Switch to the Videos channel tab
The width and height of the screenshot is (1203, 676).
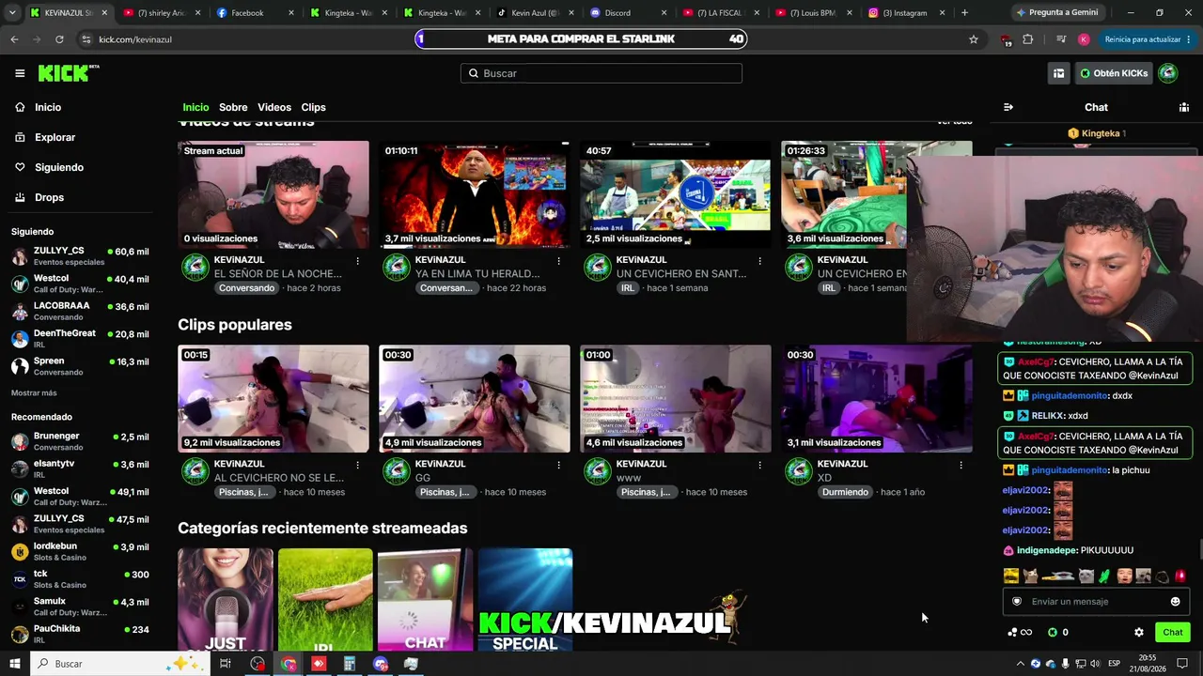tap(274, 107)
